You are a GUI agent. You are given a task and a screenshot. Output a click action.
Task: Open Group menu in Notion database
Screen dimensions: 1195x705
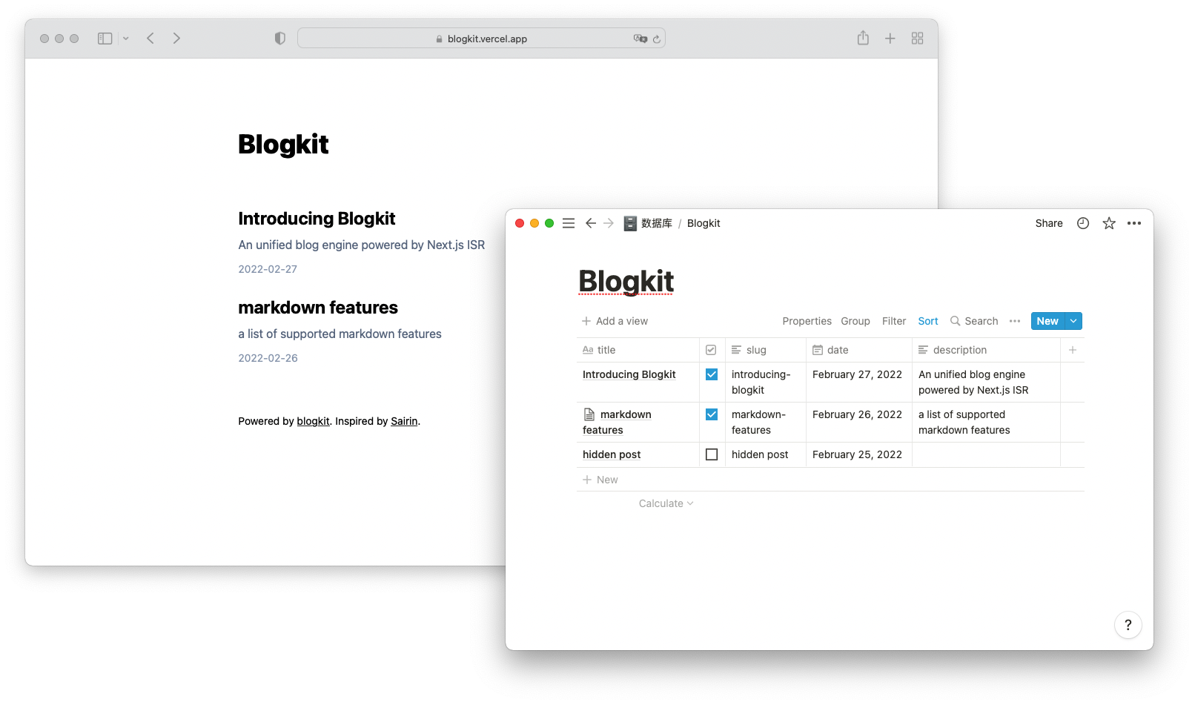pos(855,321)
